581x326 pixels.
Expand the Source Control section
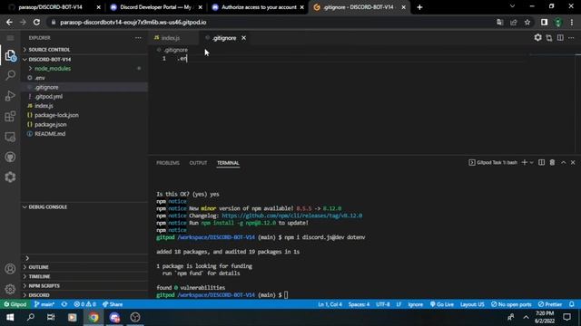pos(49,50)
